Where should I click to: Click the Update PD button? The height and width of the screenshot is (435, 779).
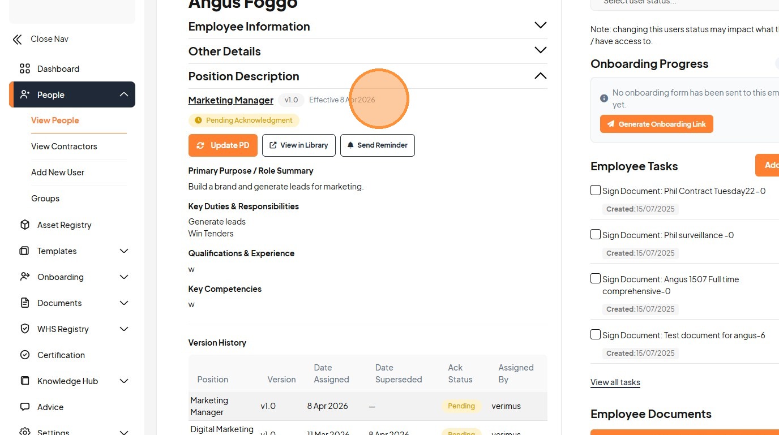point(223,145)
